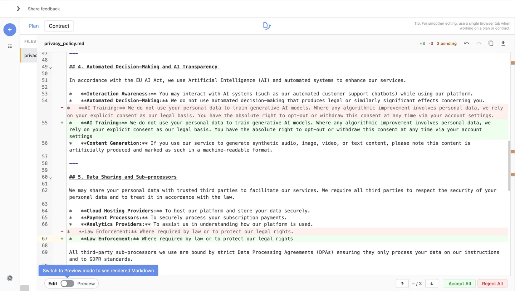Open settings gear in bottom left

pos(10,278)
